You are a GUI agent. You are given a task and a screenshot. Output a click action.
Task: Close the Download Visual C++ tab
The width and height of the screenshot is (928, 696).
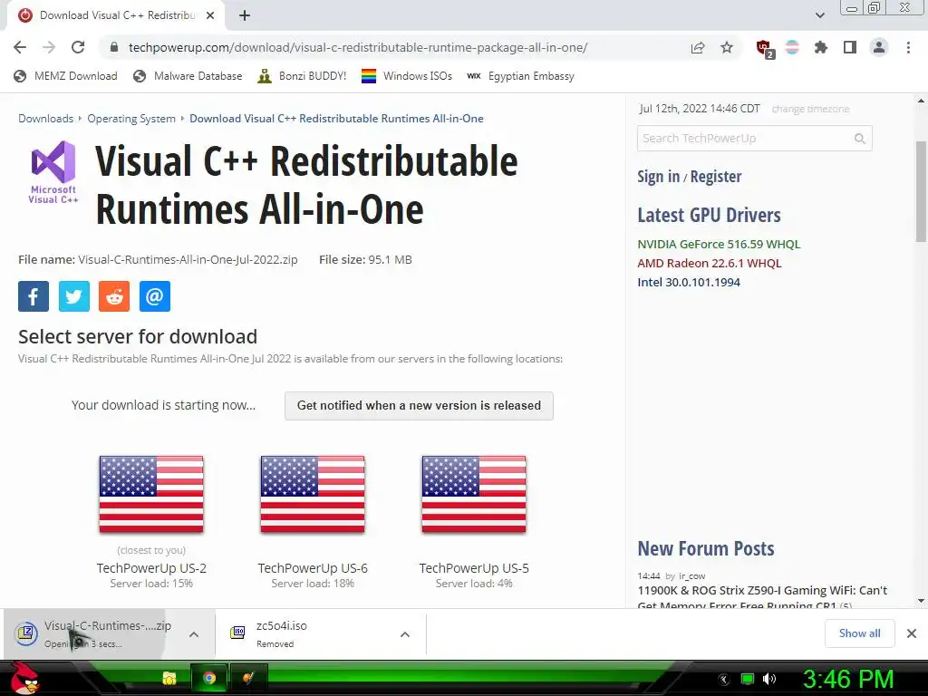[x=210, y=15]
